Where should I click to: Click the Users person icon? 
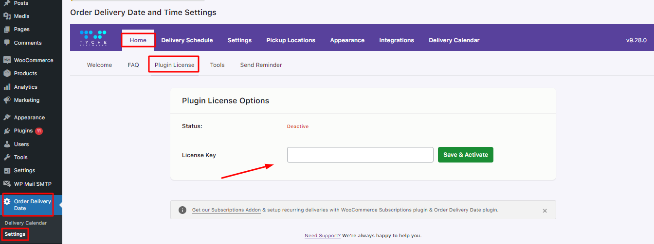point(7,144)
